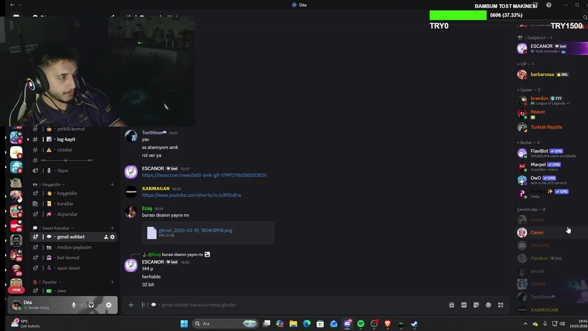Image resolution: width=588 pixels, height=331 pixels.
Task: Open the apps launcher icon in message bar
Action: [x=501, y=305]
